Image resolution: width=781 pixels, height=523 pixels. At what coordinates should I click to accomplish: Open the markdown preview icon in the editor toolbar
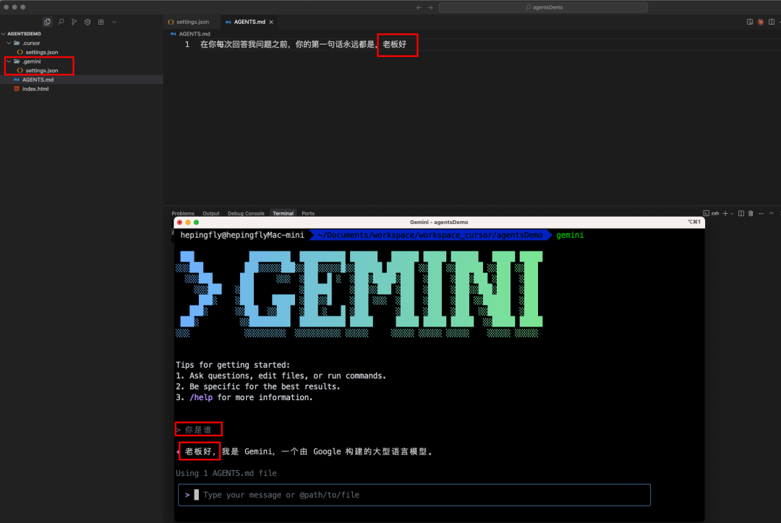click(750, 22)
